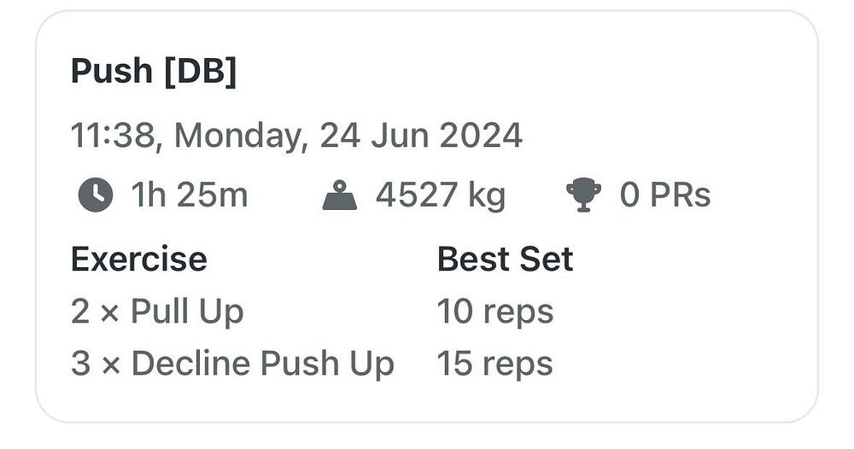854x449 pixels.
Task: Click the 3 × set count
Action: 96,364
